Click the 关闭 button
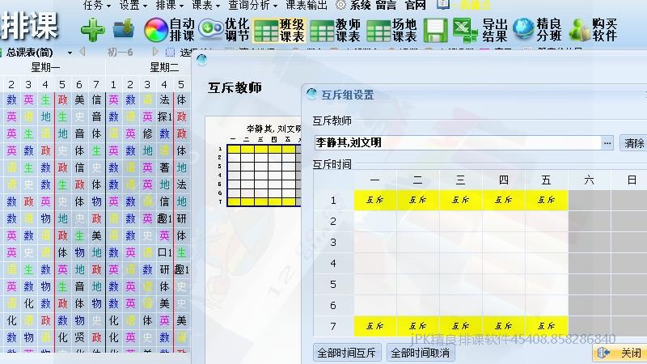The height and width of the screenshot is (364, 647). (x=620, y=353)
